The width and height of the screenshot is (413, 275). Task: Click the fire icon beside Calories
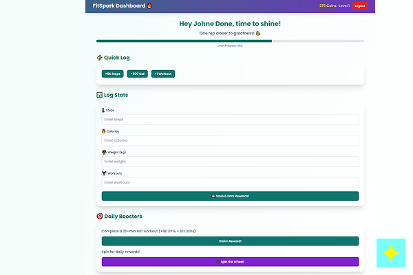pyautogui.click(x=104, y=131)
